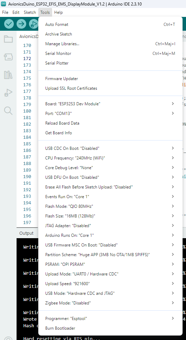This screenshot has width=186, height=340.
Task: Expand the Core Debug Level submenu
Action: tap(110, 168)
